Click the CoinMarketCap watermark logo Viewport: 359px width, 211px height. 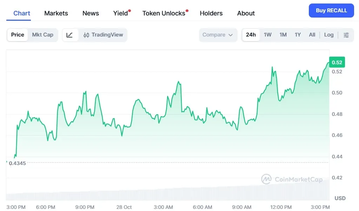pos(292,179)
